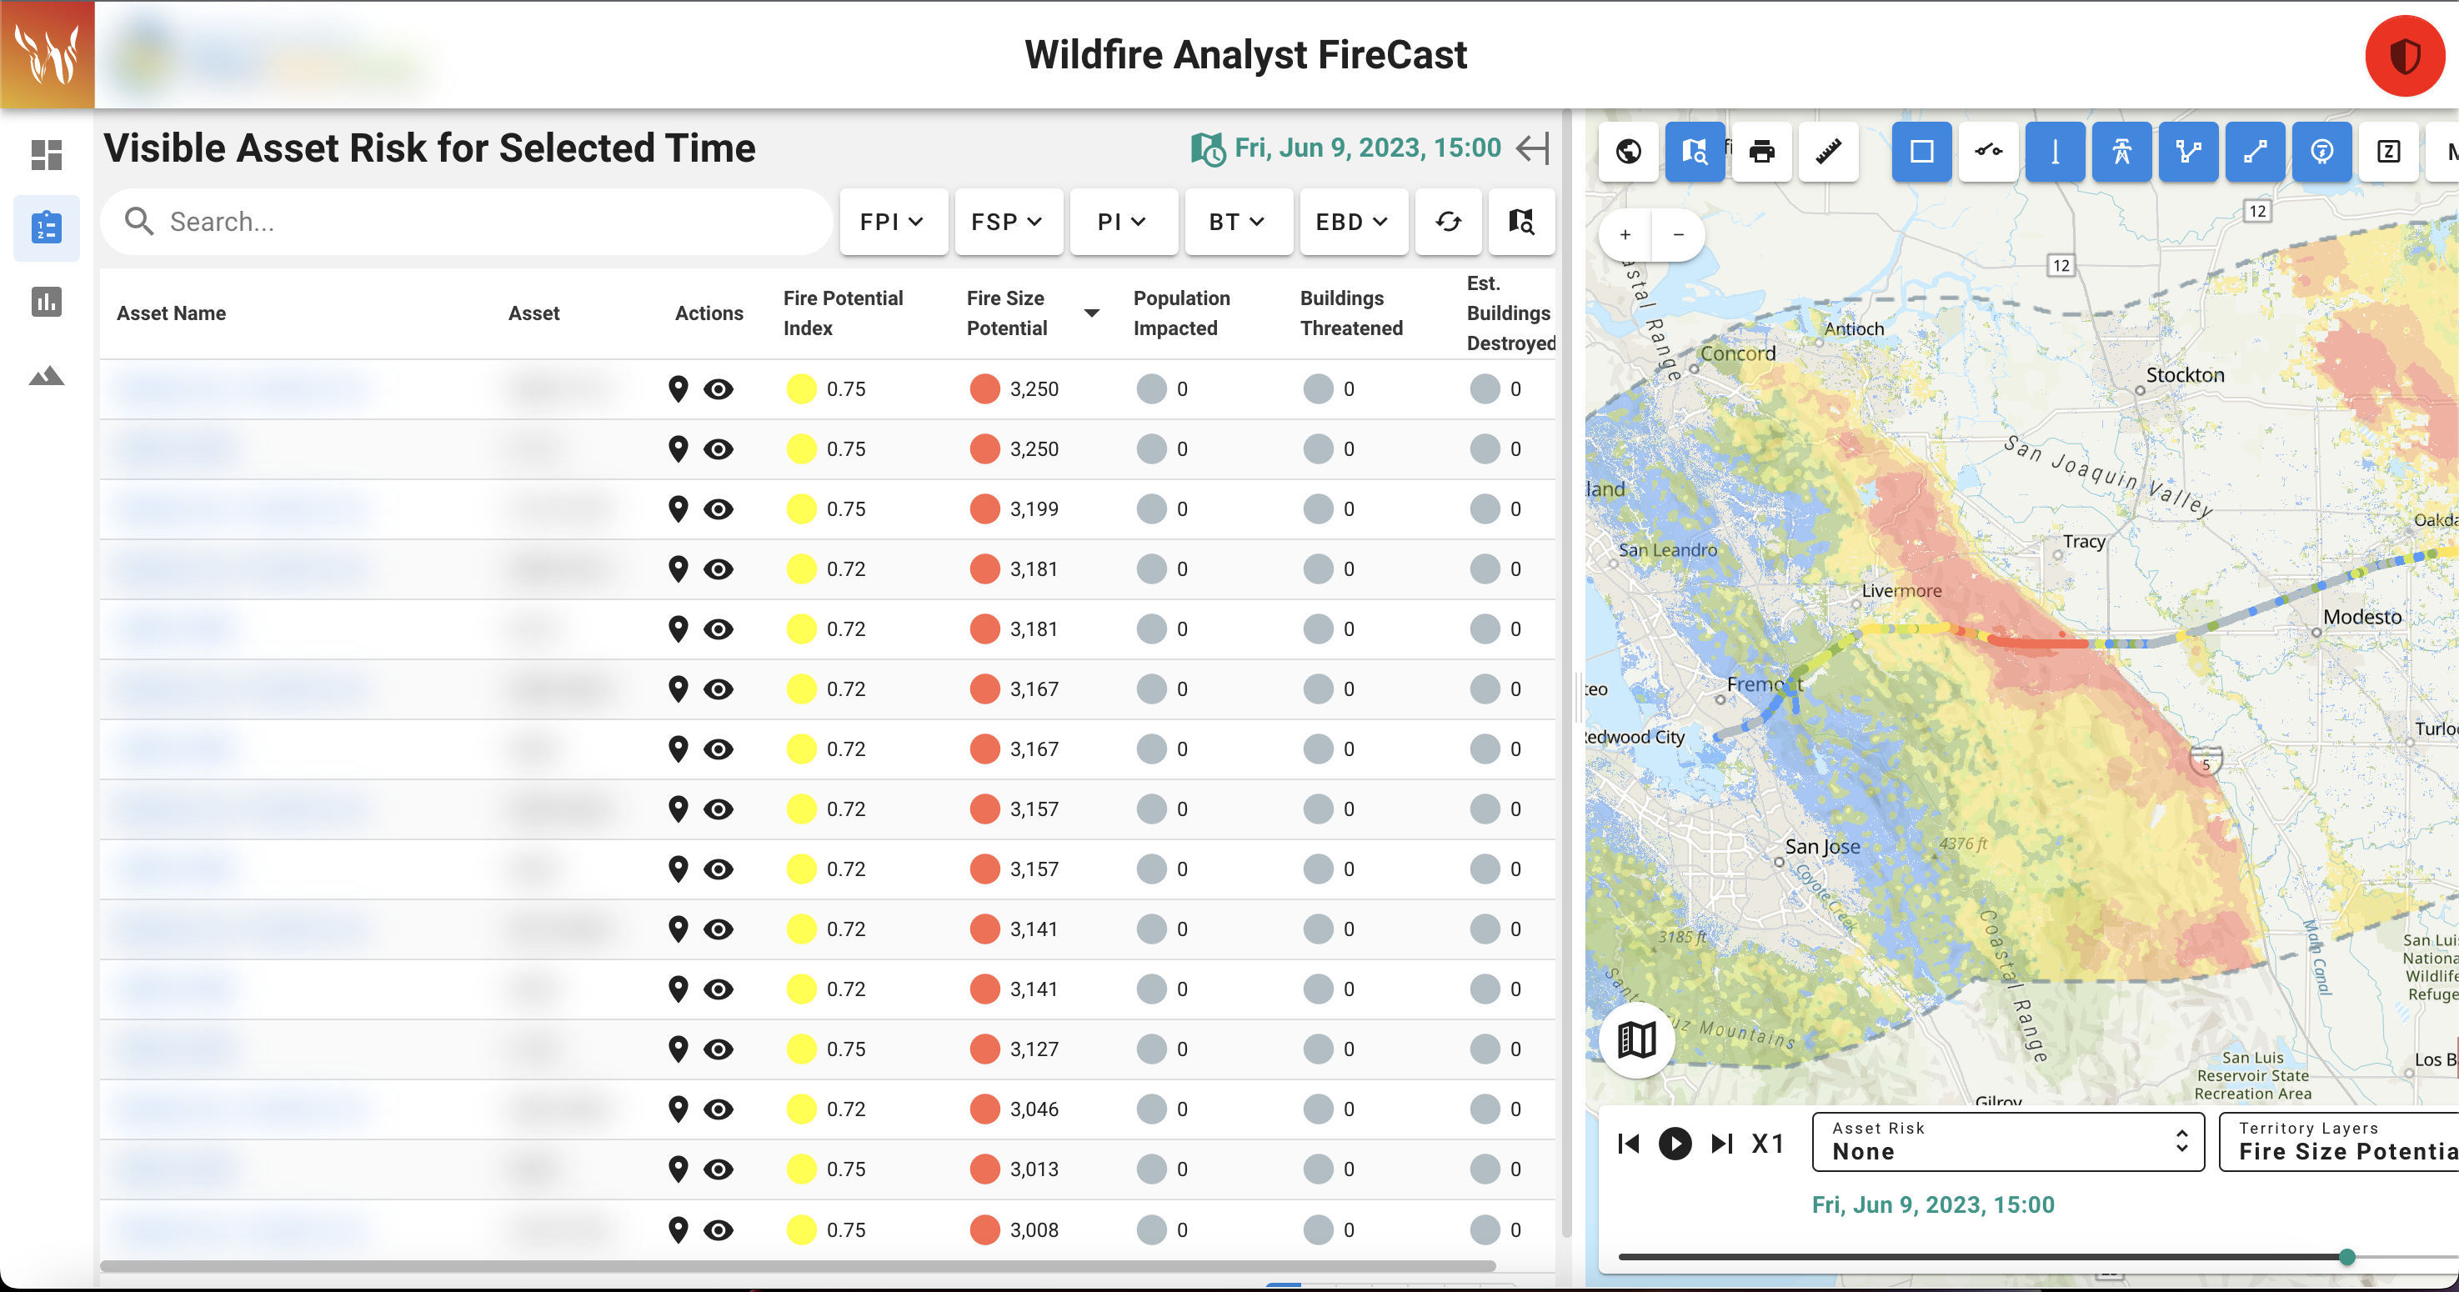
Task: Open the basemap selector map icon
Action: coord(1636,1040)
